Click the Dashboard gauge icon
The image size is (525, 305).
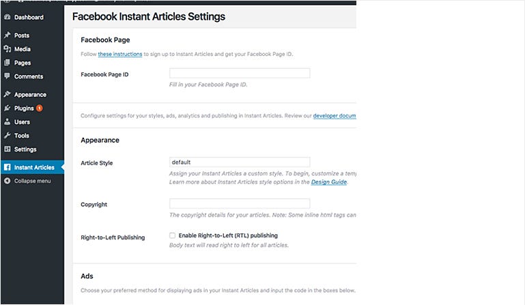tap(7, 17)
